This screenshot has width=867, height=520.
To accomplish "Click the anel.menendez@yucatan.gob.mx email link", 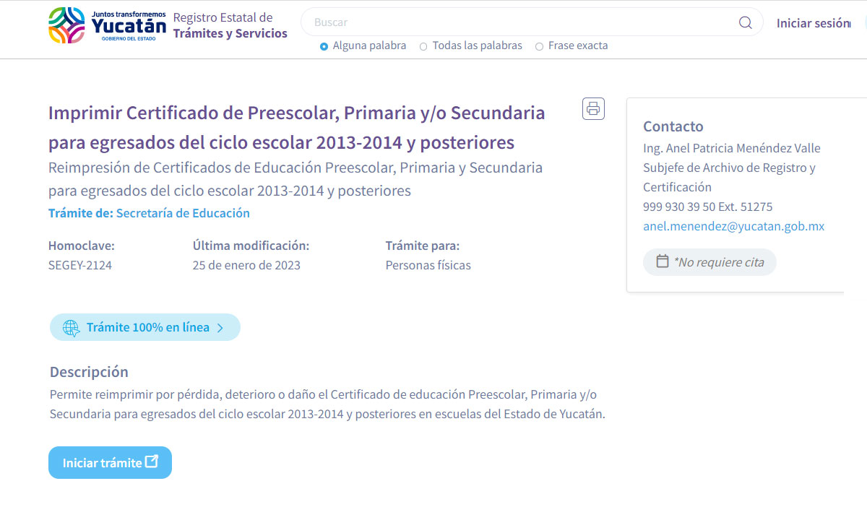I will coord(733,226).
